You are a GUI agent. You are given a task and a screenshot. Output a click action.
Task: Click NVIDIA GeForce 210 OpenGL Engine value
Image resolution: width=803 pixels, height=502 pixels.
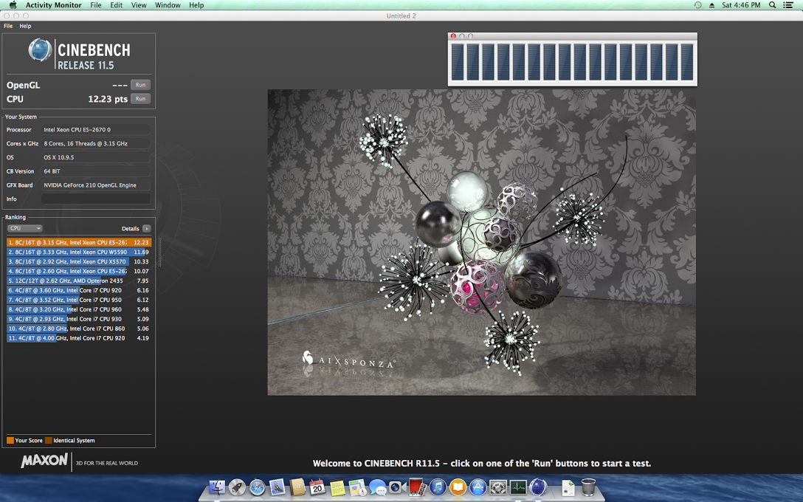click(96, 185)
